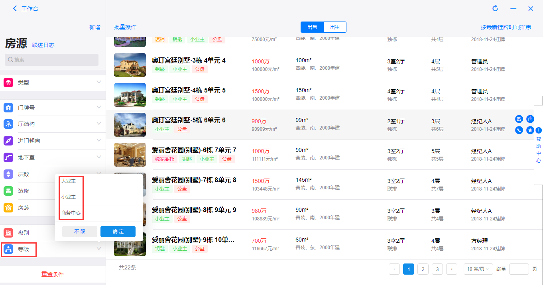The width and height of the screenshot is (543, 285).
Task: Expand the 类型 filter
Action: coord(99,82)
